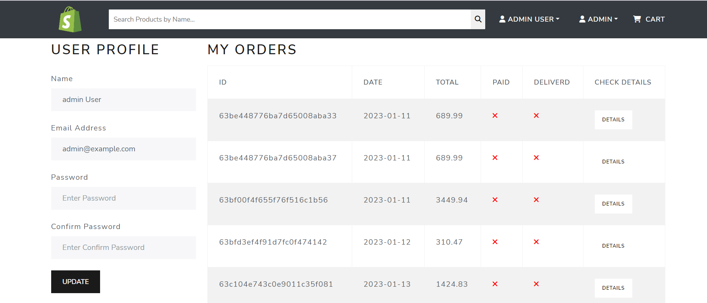
Task: Click the user icon beside ADMIN
Action: [x=582, y=19]
